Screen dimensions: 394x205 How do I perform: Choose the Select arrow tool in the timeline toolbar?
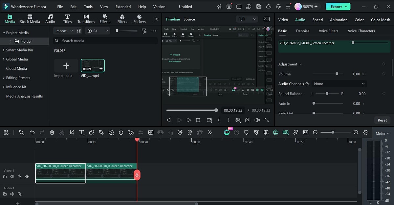pyautogui.click(x=21, y=132)
